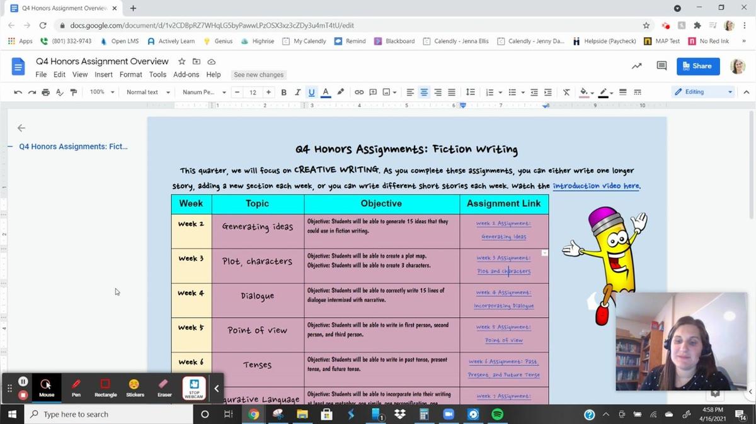756x424 pixels.
Task: Pause the screen recording
Action: click(x=23, y=381)
